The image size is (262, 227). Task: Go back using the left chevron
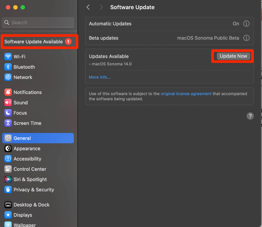click(88, 7)
